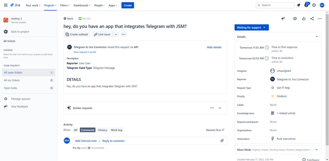The height and width of the screenshot is (161, 329).
Task: Select the Comments activity tab
Action: pyautogui.click(x=88, y=130)
